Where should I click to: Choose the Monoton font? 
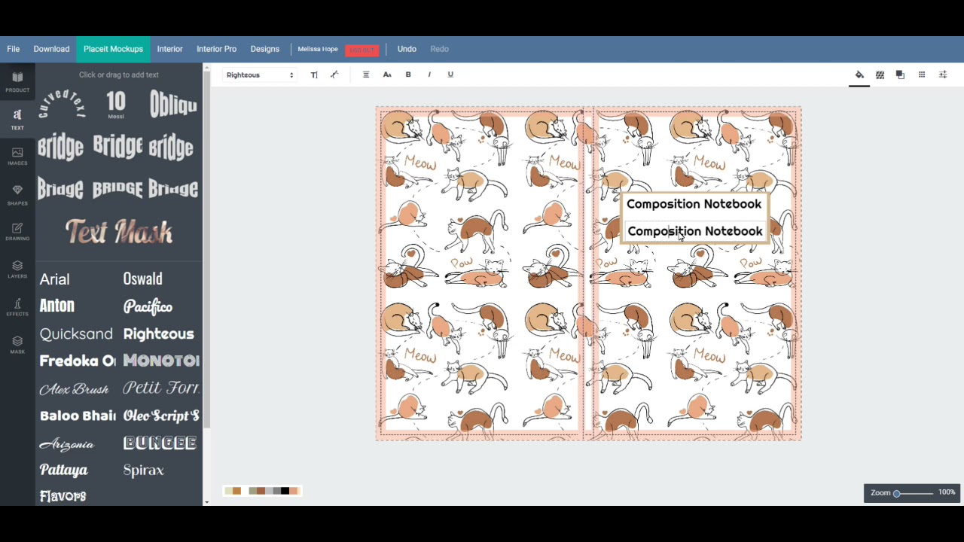[x=160, y=361]
